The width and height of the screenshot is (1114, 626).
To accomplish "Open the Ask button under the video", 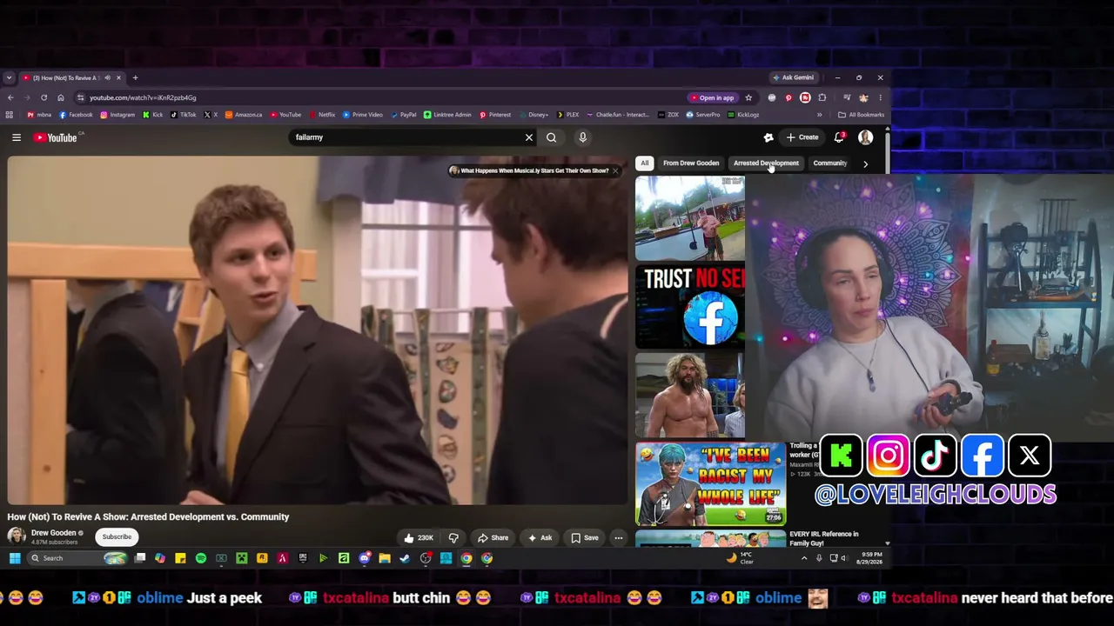I will (540, 538).
